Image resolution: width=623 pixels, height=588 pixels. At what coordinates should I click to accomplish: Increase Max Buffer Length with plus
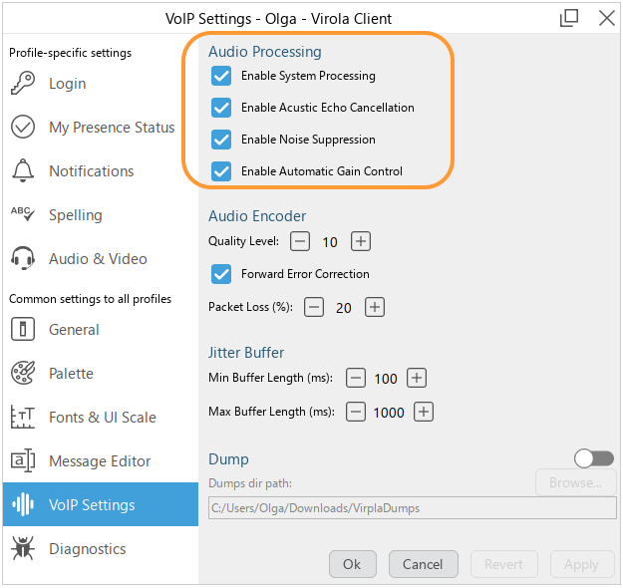coord(423,412)
